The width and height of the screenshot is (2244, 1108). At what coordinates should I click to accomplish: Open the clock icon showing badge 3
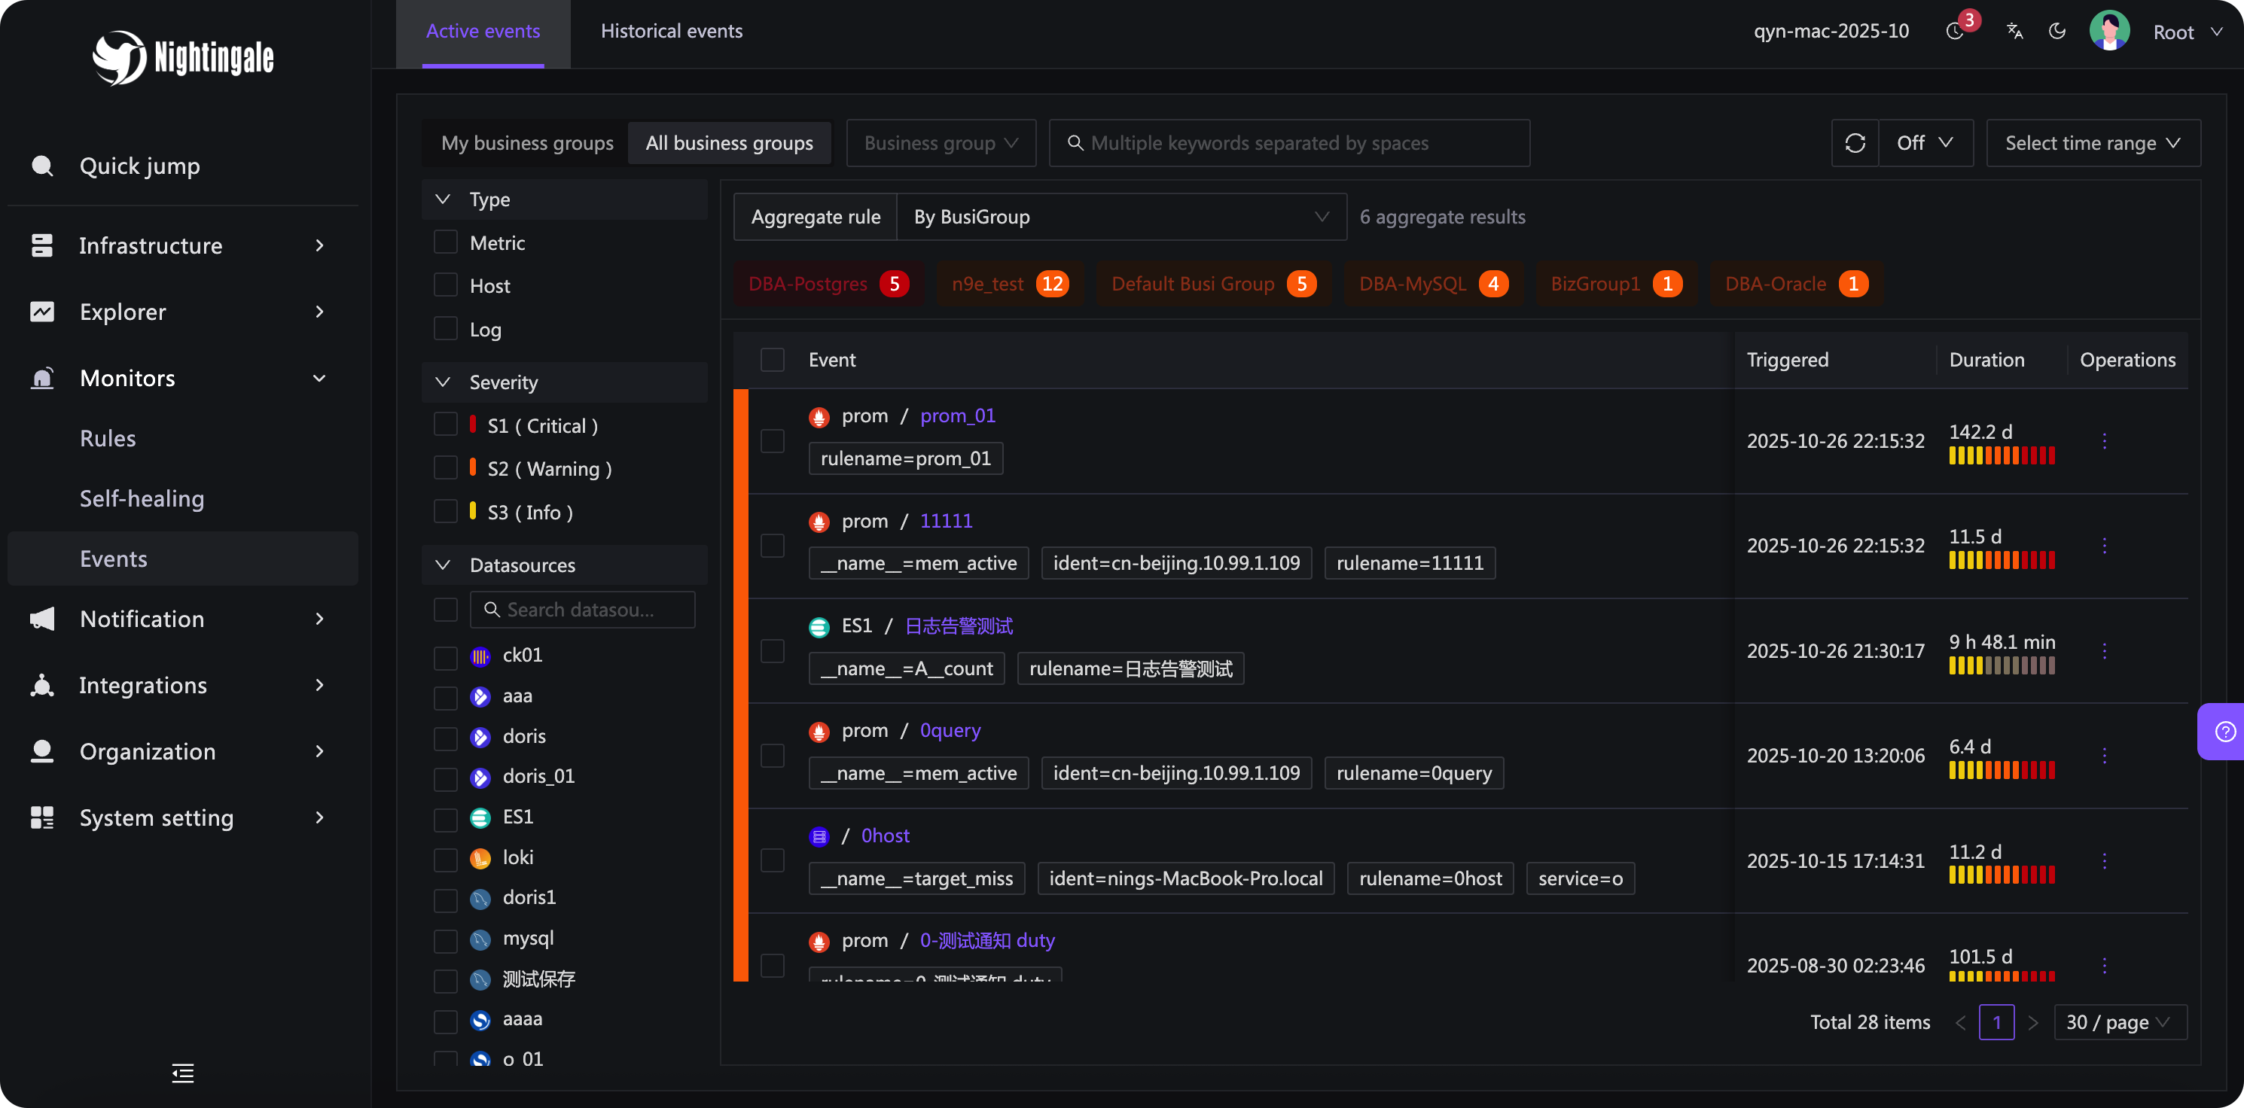click(x=1954, y=31)
